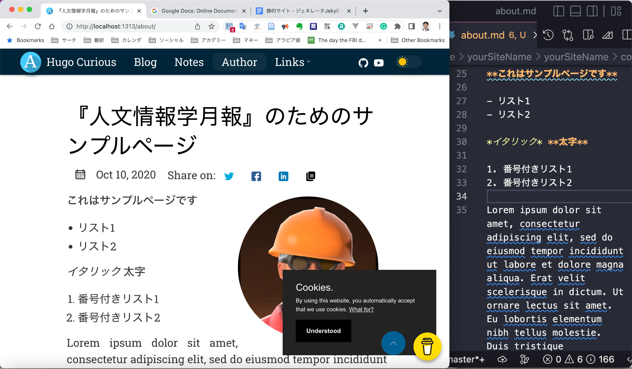Reload the localhost about page
632x369 pixels.
[38, 26]
